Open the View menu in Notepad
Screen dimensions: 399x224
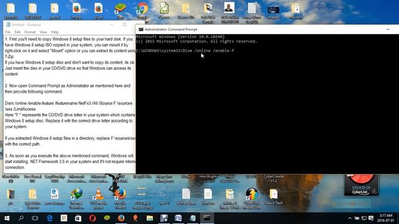(x=43, y=32)
